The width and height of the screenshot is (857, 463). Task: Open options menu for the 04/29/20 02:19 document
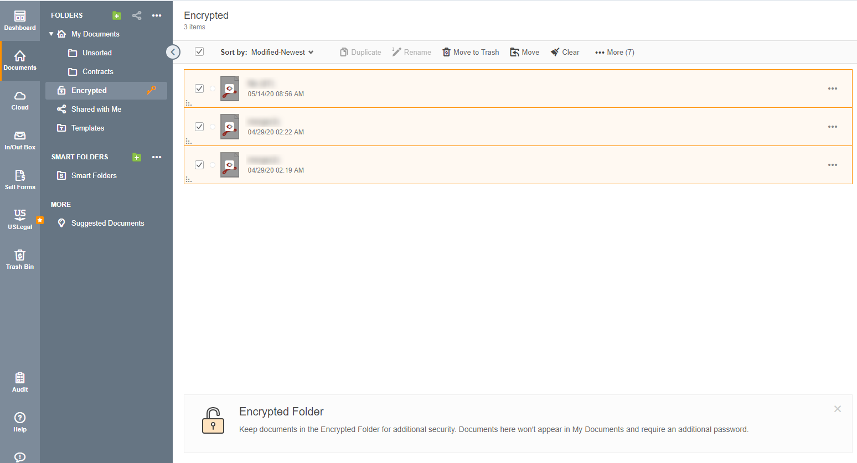pos(832,165)
